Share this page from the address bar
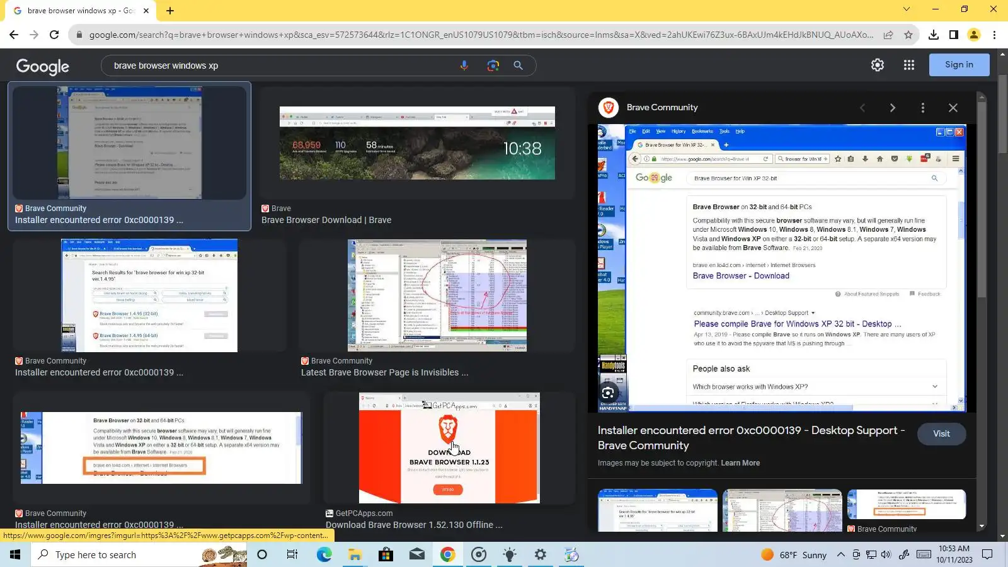Image resolution: width=1008 pixels, height=567 pixels. pyautogui.click(x=888, y=35)
